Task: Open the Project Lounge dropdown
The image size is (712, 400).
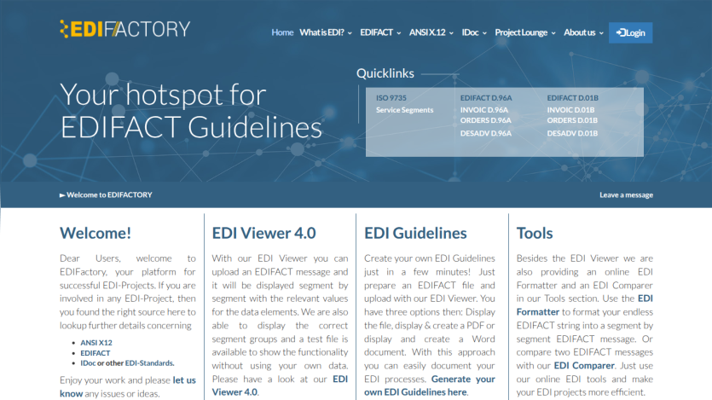Action: 525,32
